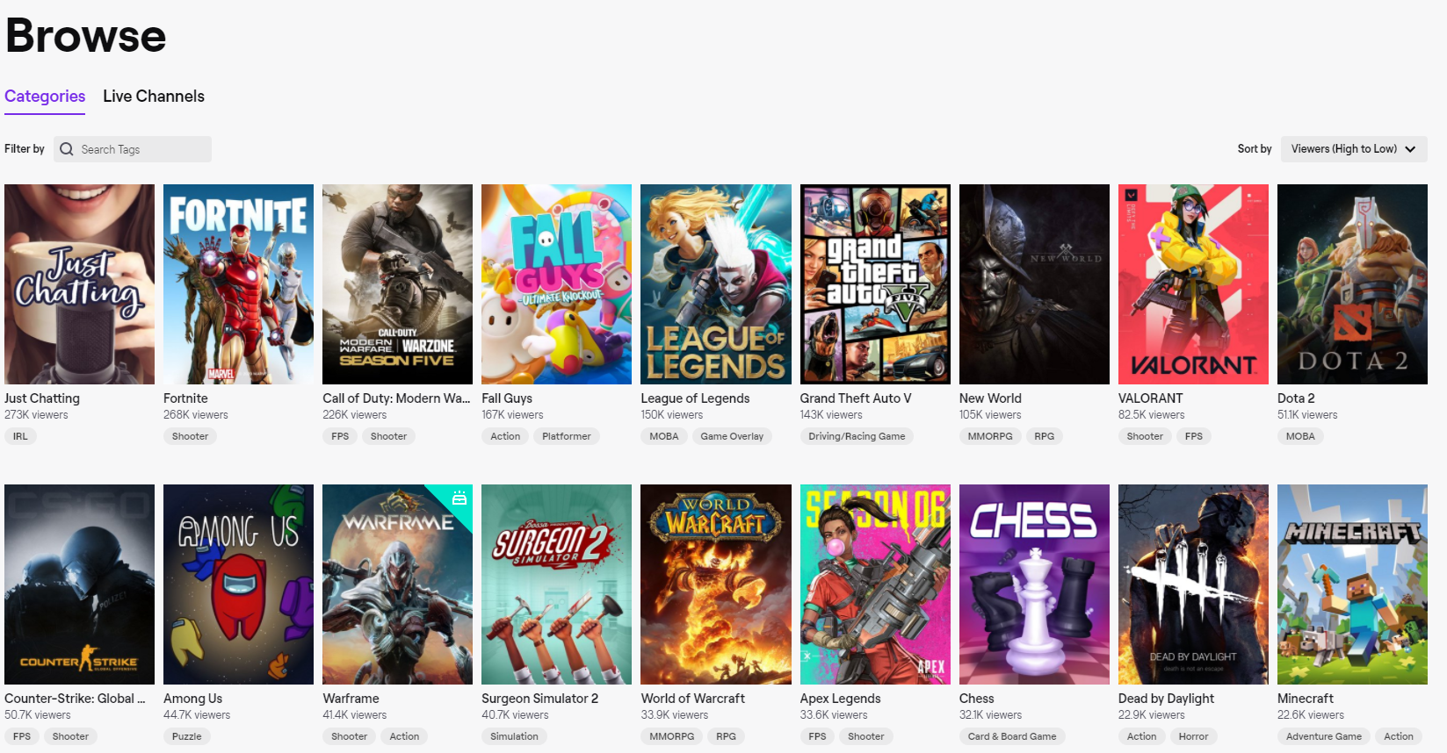The width and height of the screenshot is (1447, 753).
Task: Open the Grand Theft Auto V cover
Action: pyautogui.click(x=875, y=284)
